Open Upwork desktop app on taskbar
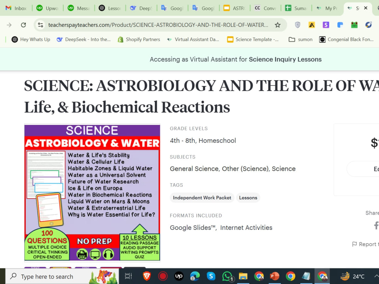Screen dimensions: 379x284 click(x=179, y=276)
